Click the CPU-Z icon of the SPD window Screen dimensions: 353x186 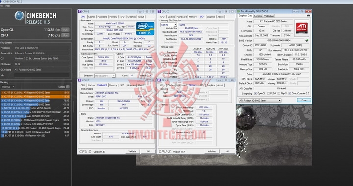pyautogui.click(x=159, y=11)
